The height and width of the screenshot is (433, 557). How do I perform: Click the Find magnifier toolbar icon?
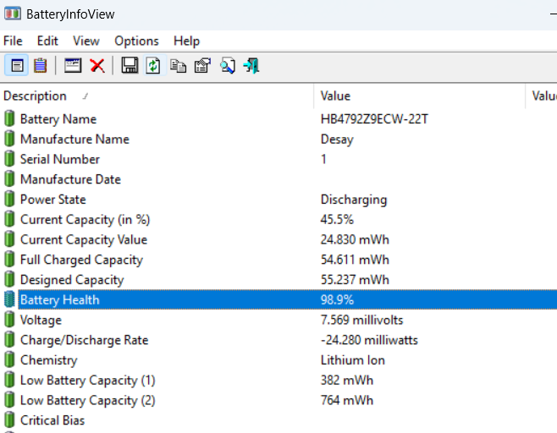pos(228,66)
